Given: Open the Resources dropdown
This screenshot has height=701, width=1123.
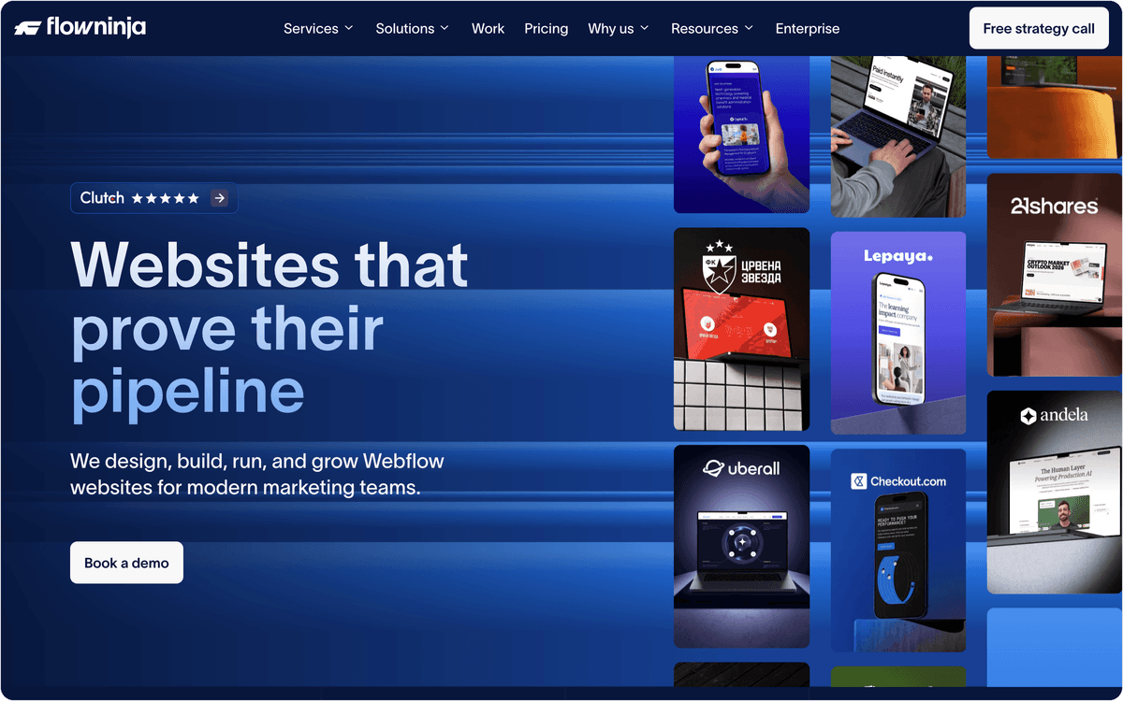Looking at the screenshot, I should [x=712, y=29].
